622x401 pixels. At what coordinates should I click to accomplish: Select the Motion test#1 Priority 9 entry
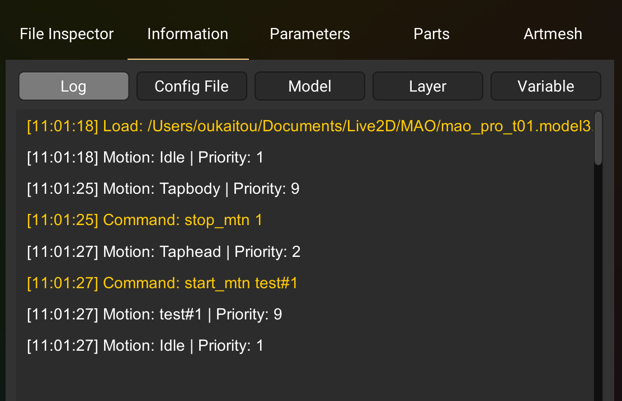point(154,314)
